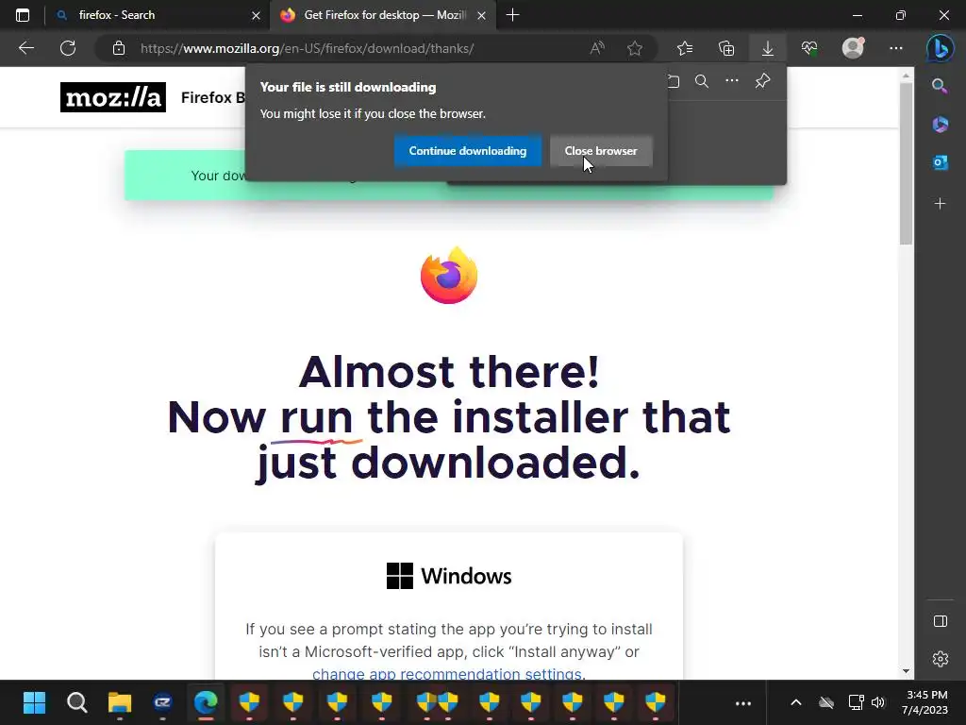Show taskbar overflow ellipsis

743,702
